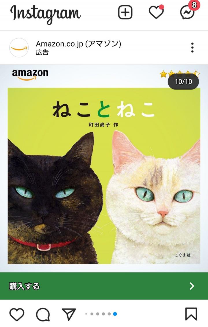Tap the 10/10 slide counter badge
The width and height of the screenshot is (208, 327).
coord(183,81)
